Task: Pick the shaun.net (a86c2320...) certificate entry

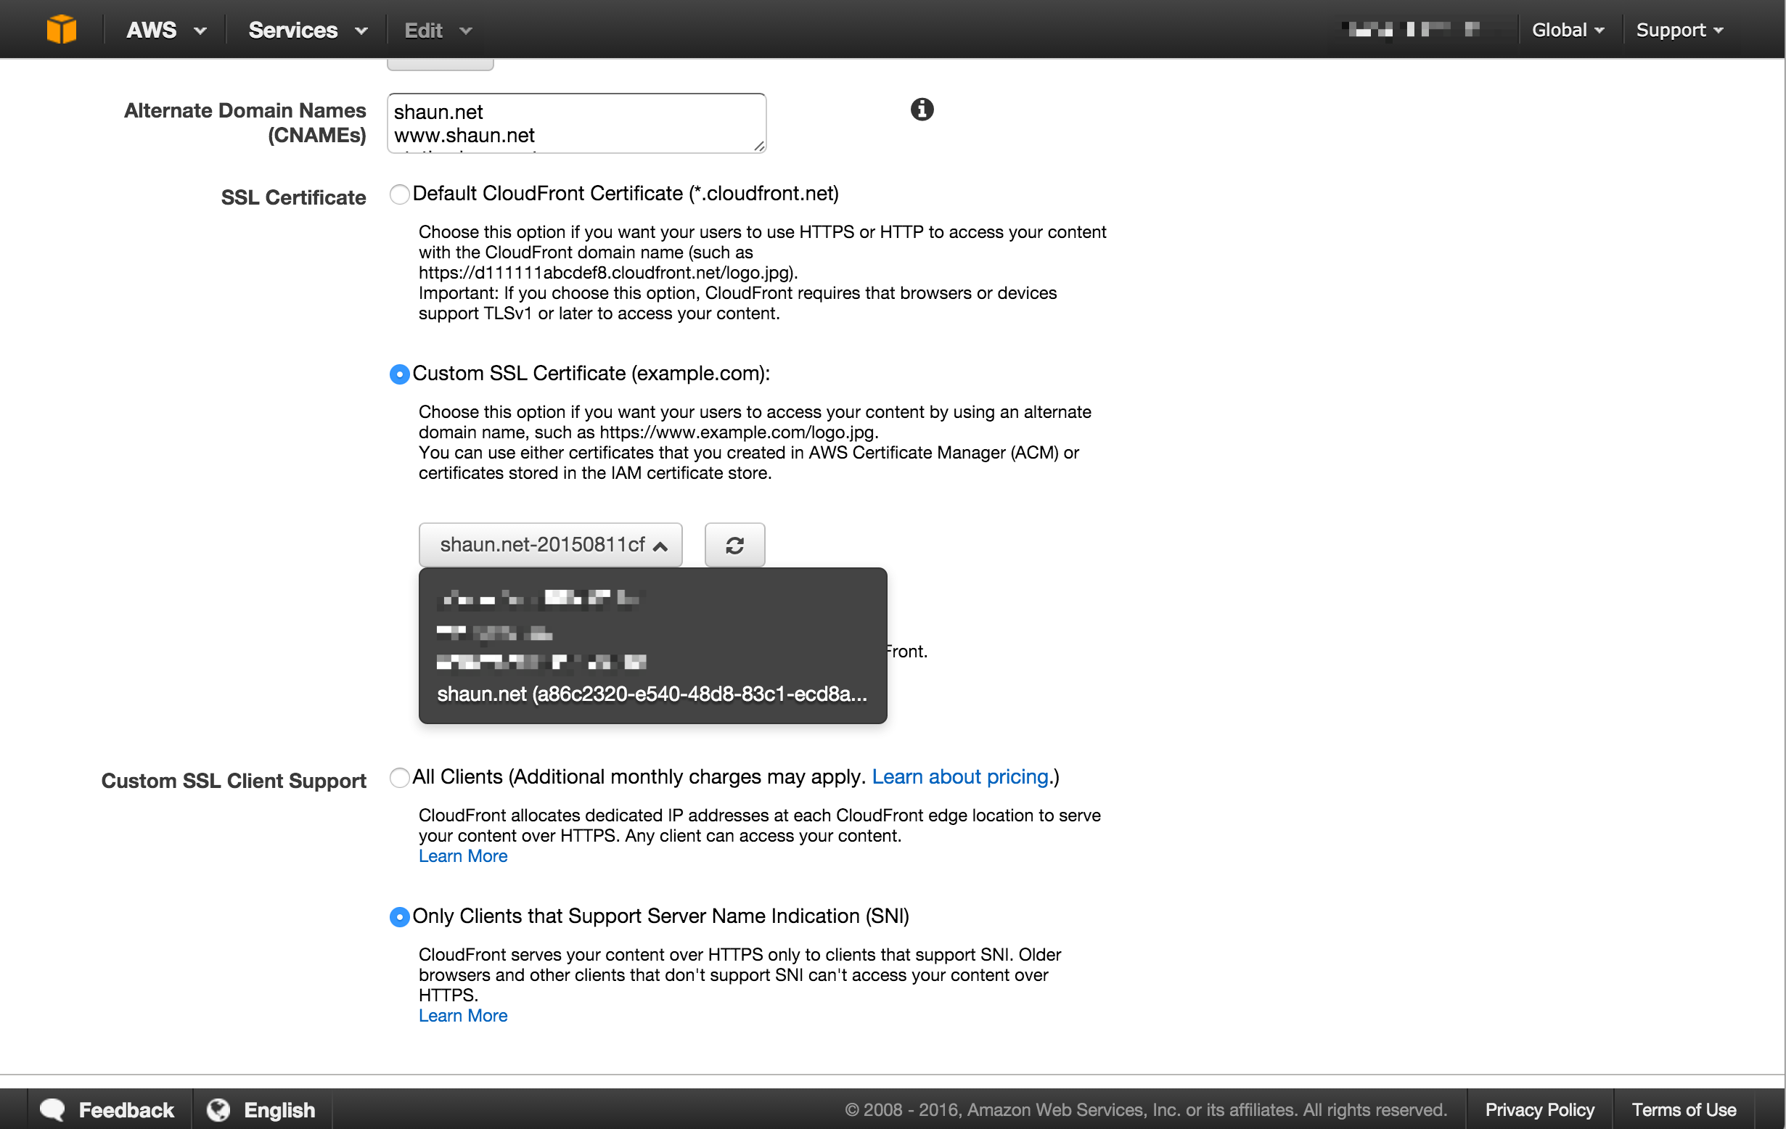Action: click(651, 694)
